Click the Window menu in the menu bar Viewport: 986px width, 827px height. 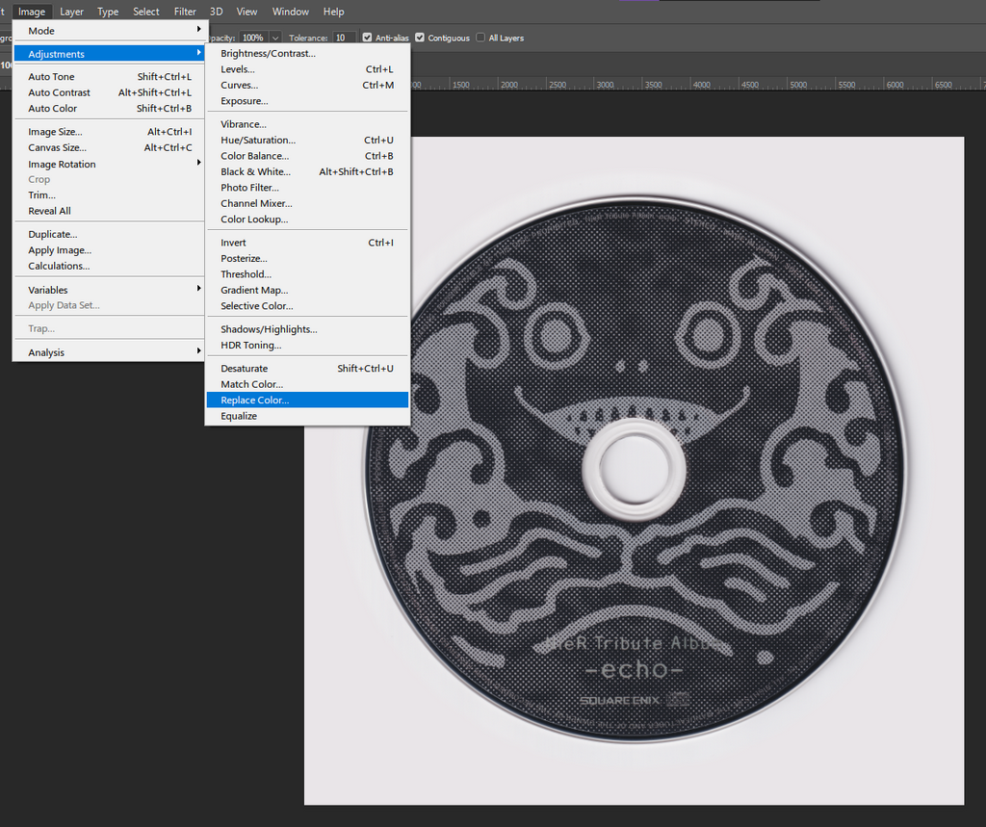pyautogui.click(x=290, y=12)
